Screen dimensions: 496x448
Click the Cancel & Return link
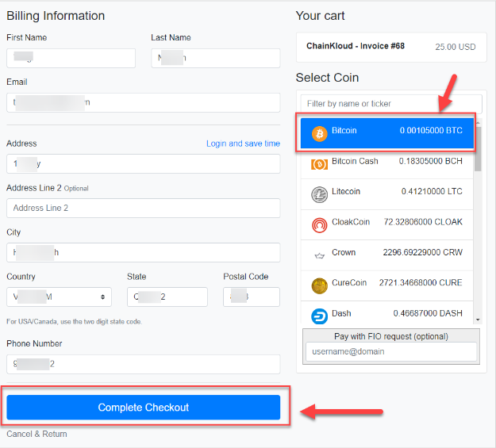click(x=37, y=434)
